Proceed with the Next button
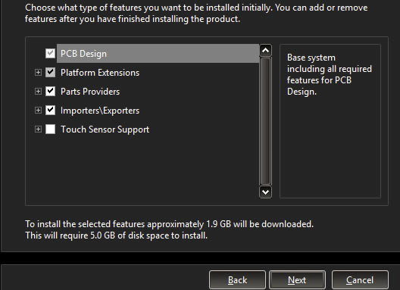 click(x=297, y=280)
